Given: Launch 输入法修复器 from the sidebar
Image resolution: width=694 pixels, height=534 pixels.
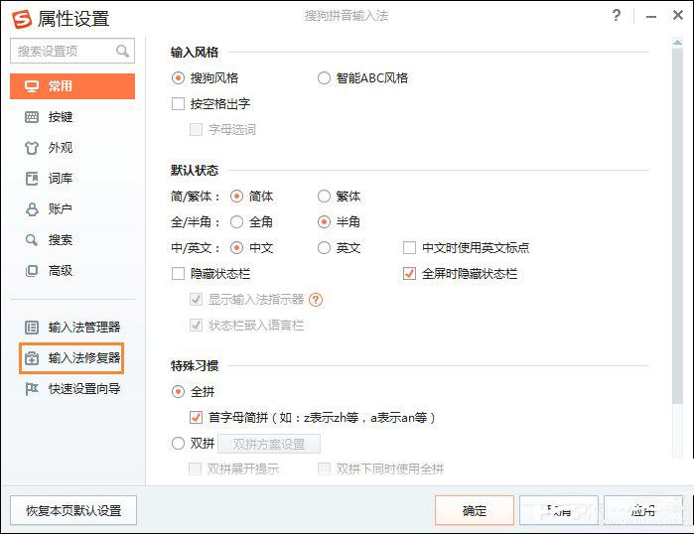Looking at the screenshot, I should click(71, 358).
